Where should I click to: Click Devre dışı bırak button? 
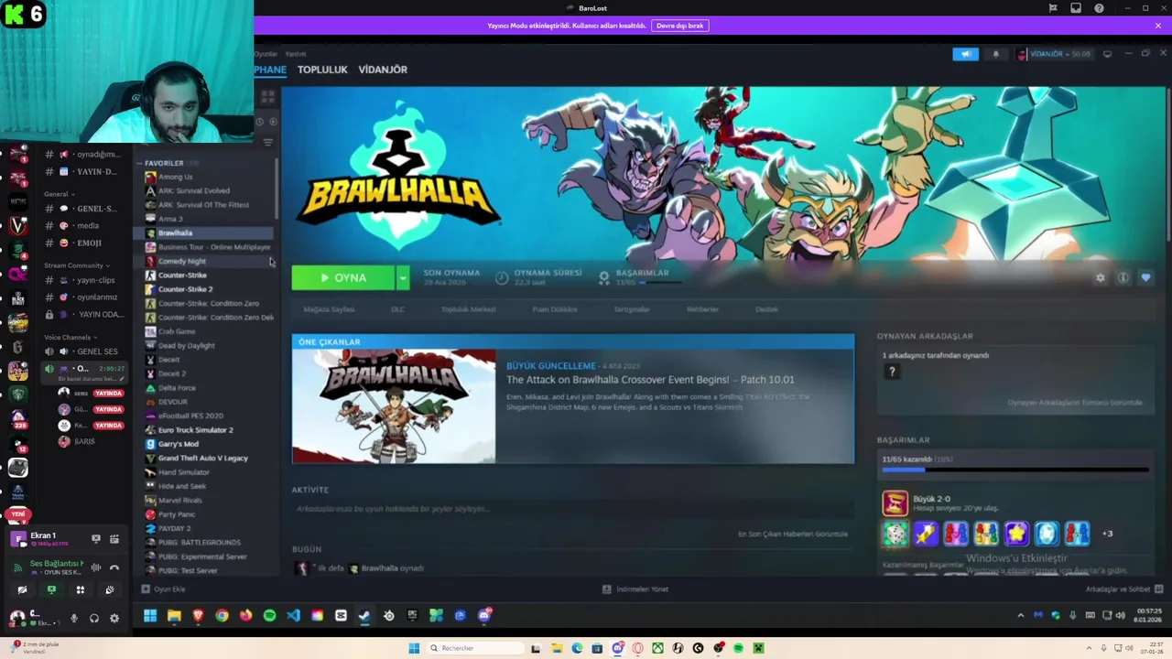pos(680,26)
